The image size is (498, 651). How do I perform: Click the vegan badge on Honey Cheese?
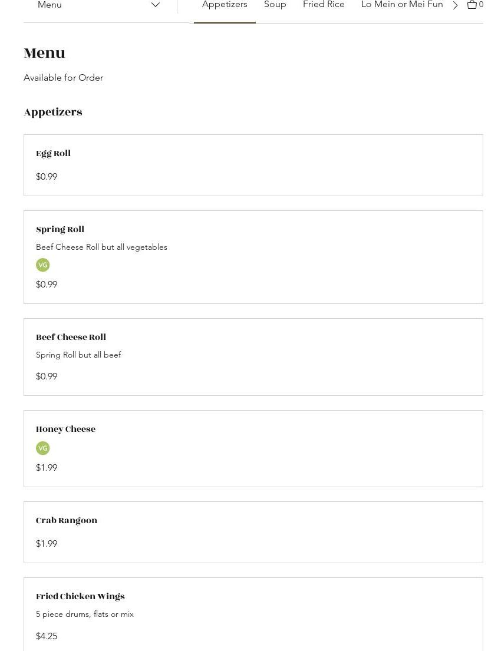click(x=42, y=448)
